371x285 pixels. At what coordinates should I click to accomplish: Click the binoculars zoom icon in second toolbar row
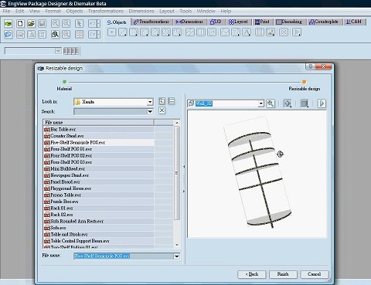point(55,34)
